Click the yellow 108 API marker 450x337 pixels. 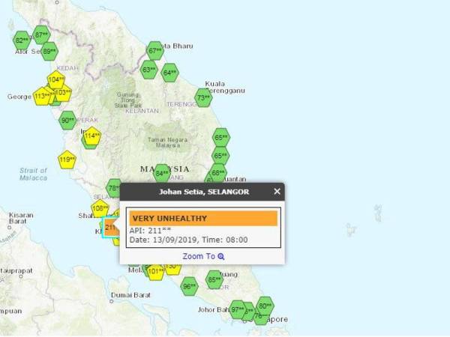coord(100,209)
